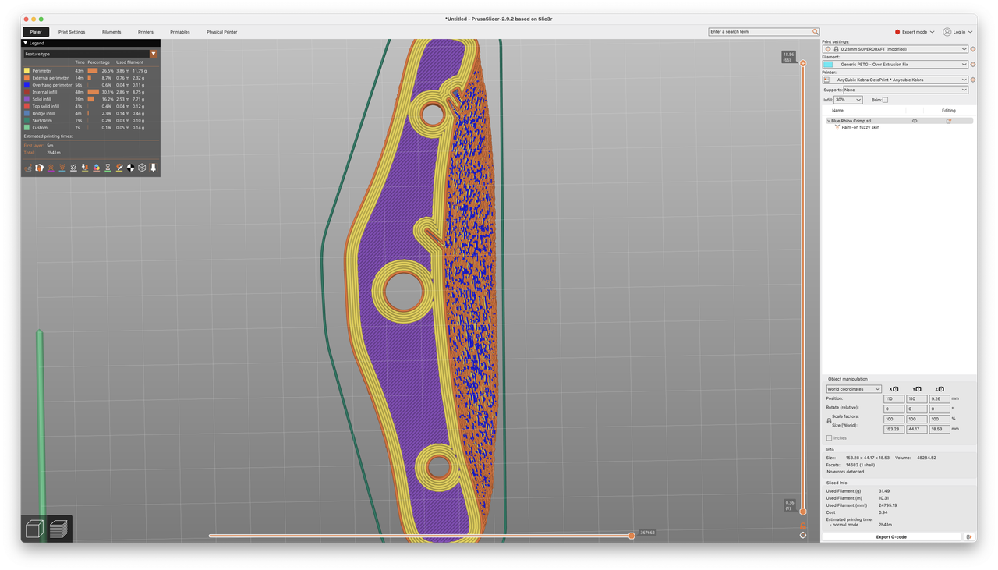Click inside the search term field
Image resolution: width=998 pixels, height=570 pixels.
760,31
